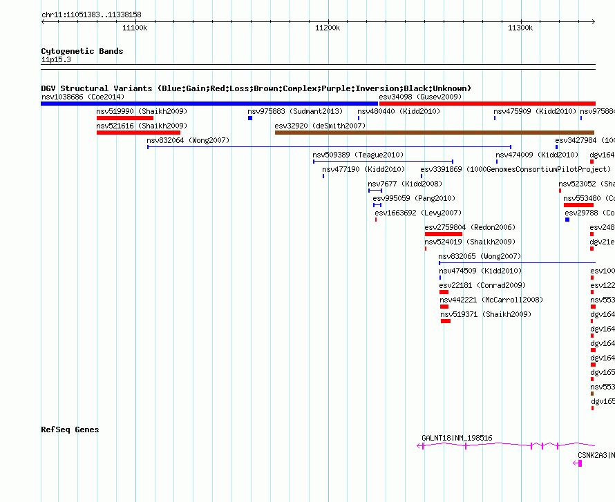The width and height of the screenshot is (615, 502).
Task: Open esv3391869 (1000GenomesConsortiumPilotProject) label
Action: pos(515,169)
